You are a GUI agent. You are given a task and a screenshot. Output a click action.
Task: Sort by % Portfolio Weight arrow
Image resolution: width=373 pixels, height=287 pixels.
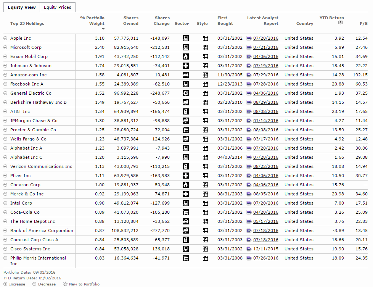point(103,29)
